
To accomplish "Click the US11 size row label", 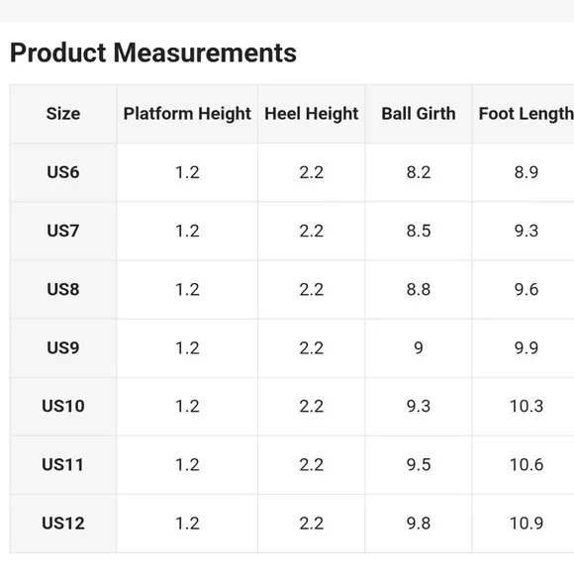I will (x=63, y=464).
